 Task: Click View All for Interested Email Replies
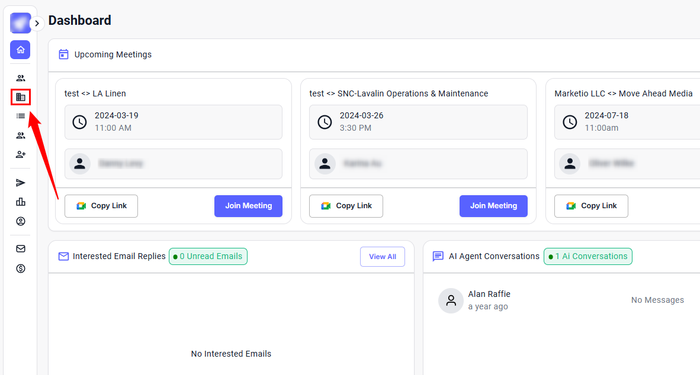382,257
